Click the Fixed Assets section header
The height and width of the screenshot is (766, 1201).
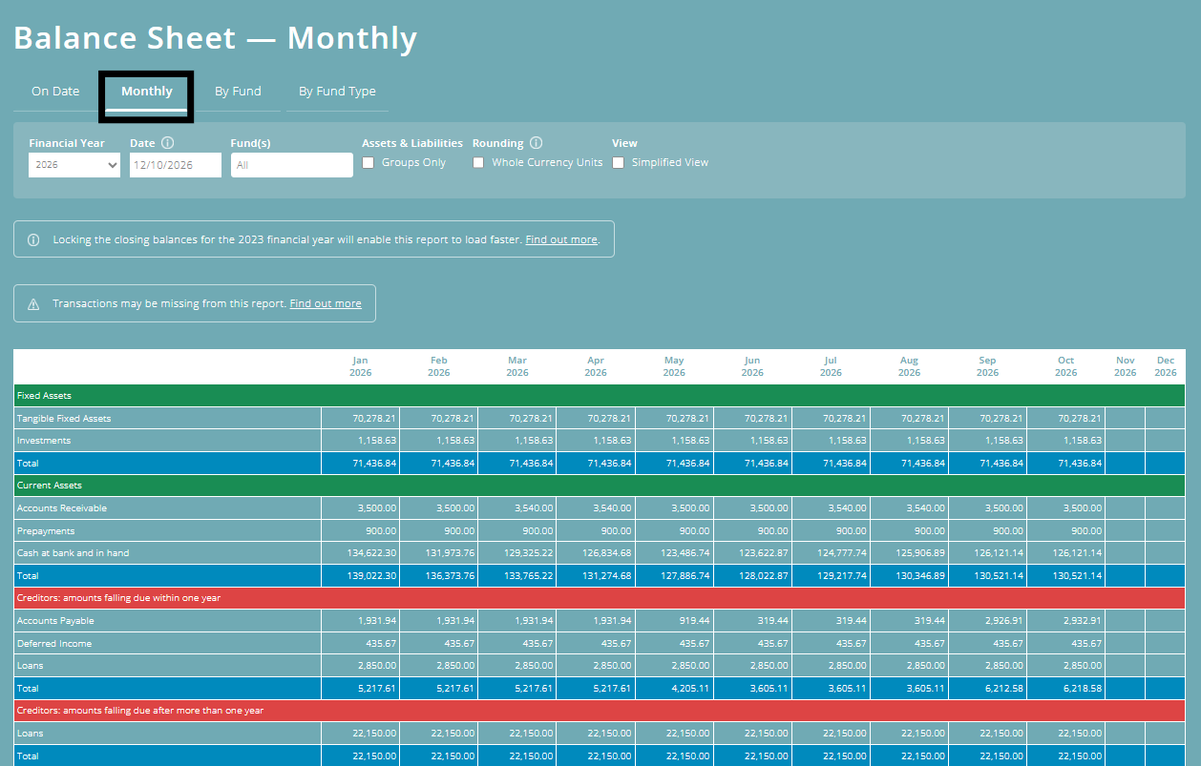pyautogui.click(x=599, y=396)
